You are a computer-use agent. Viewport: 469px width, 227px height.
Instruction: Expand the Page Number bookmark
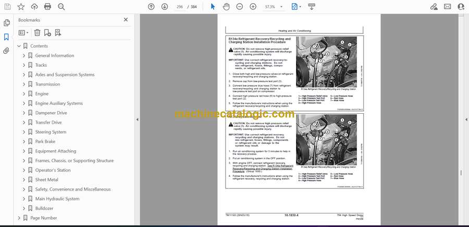(19, 218)
